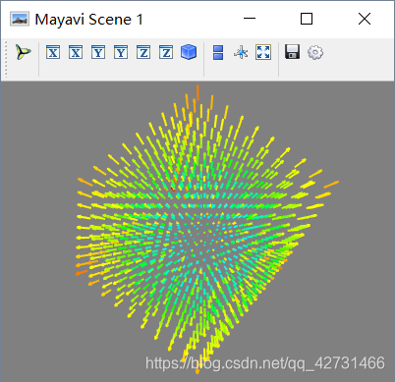Select the second Y axis view icon
Viewport: 395px width, 382px height.
121,52
